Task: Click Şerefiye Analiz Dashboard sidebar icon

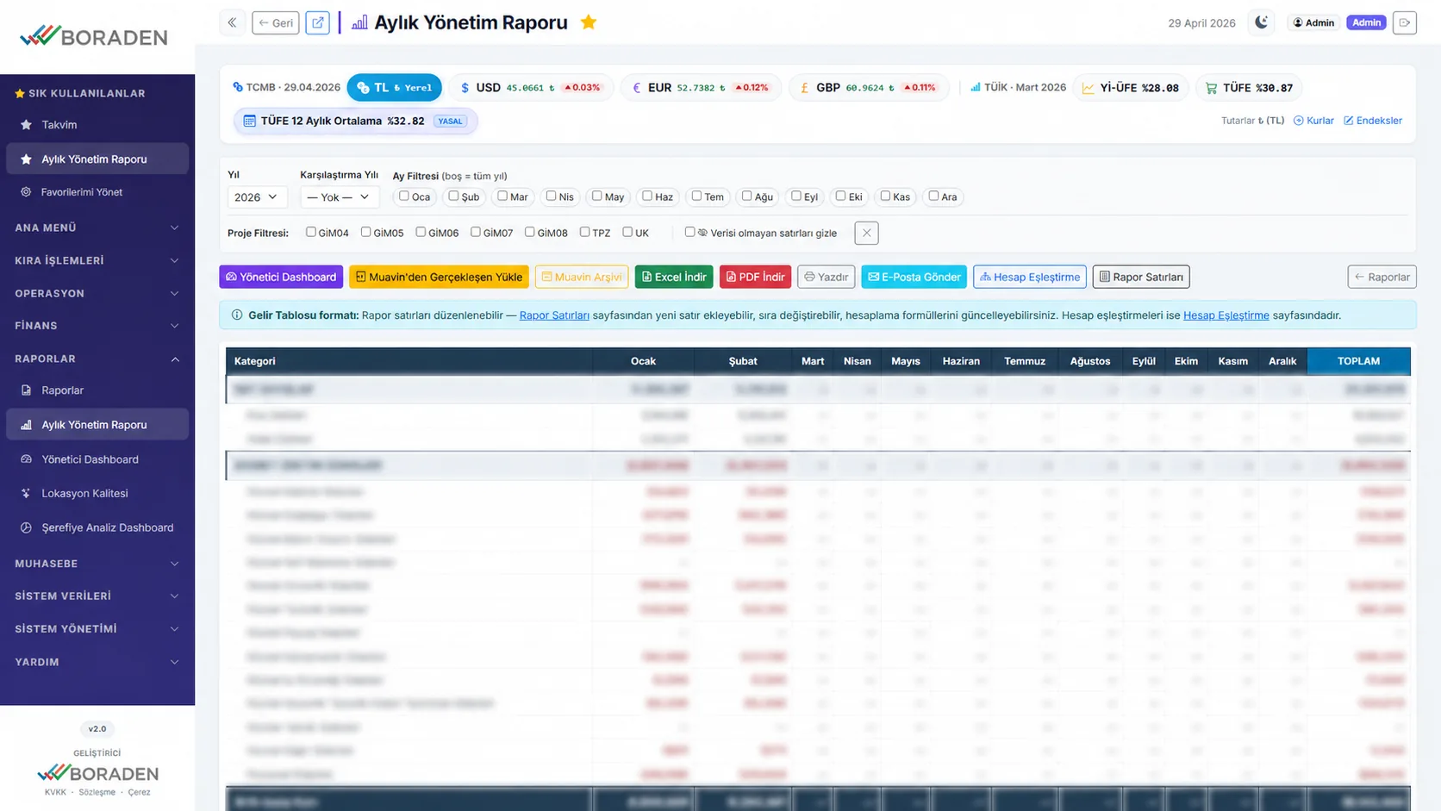Action: coord(26,527)
